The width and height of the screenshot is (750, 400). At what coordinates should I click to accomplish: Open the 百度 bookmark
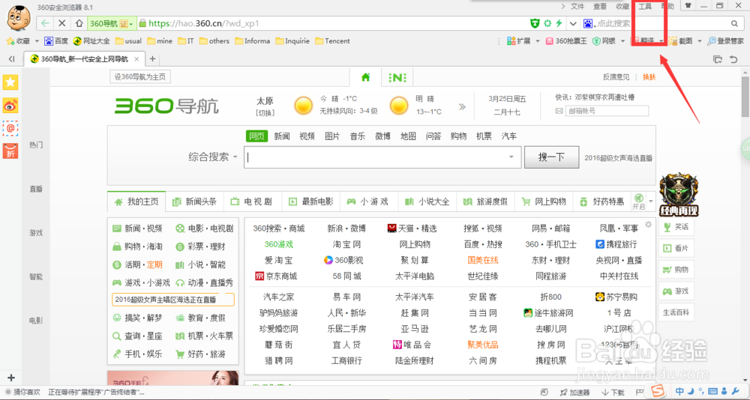[56, 41]
